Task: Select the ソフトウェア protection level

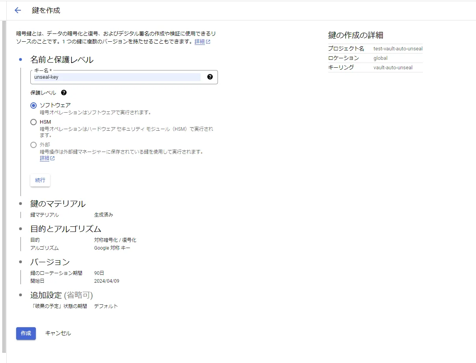Action: point(34,105)
